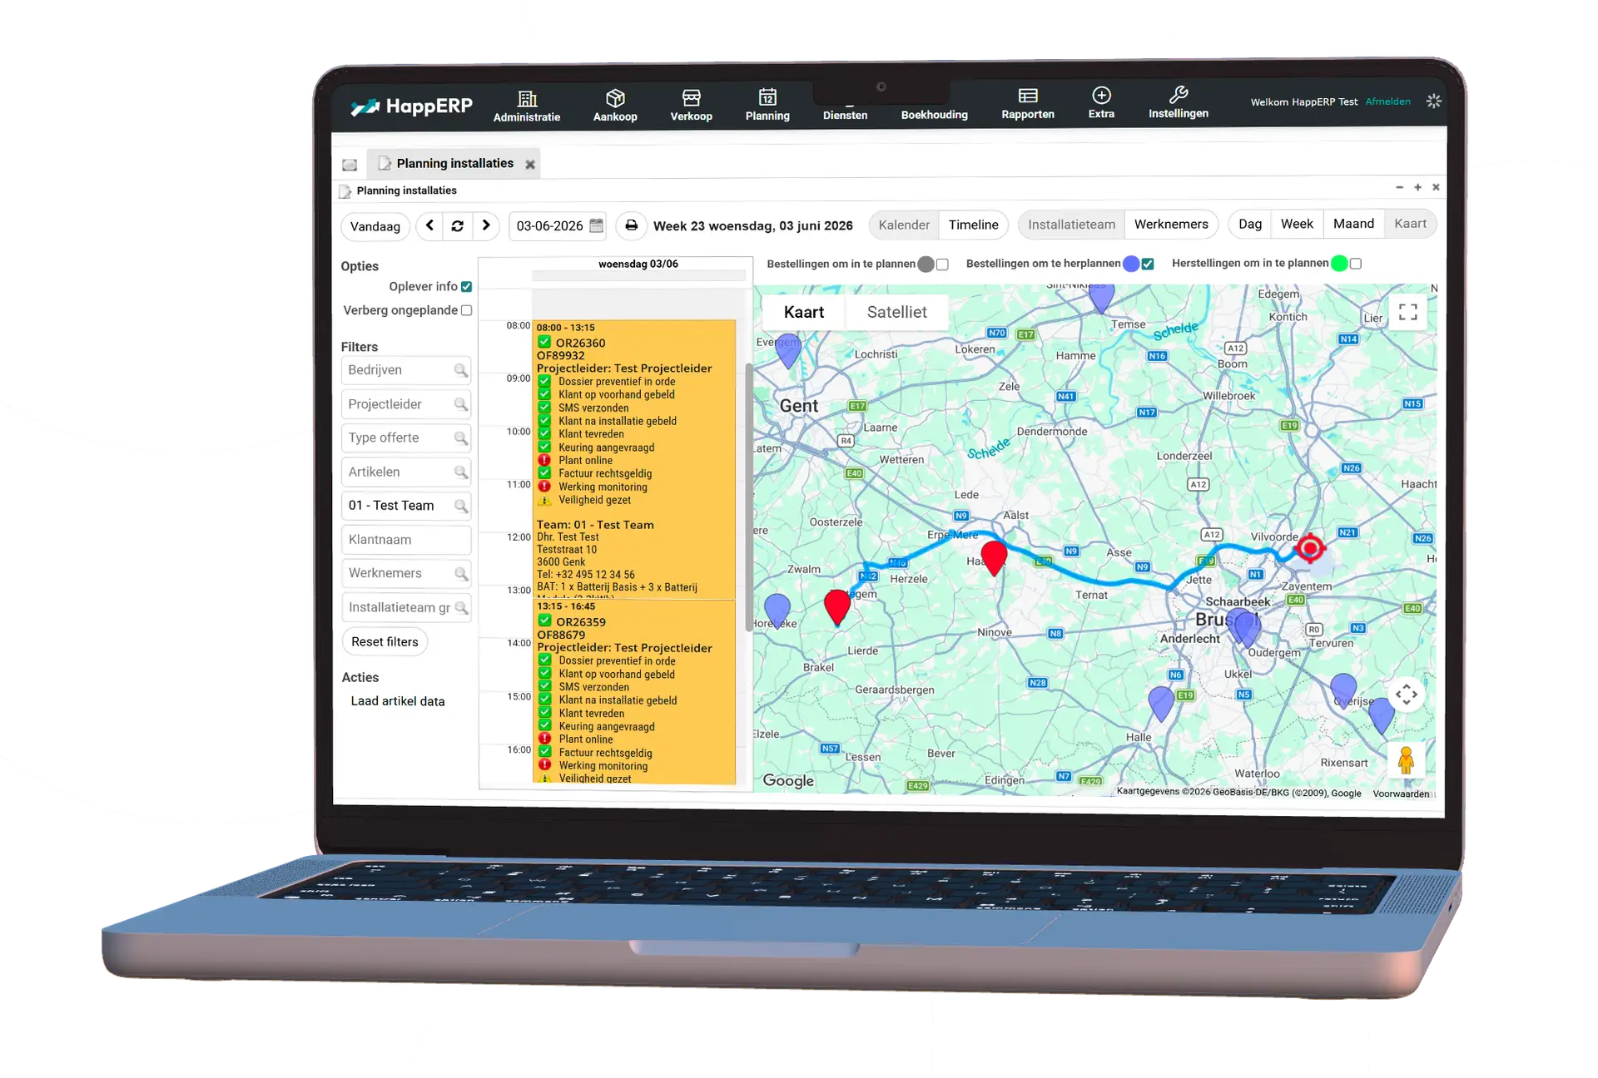
Task: Switch to Dag view
Action: tap(1249, 224)
